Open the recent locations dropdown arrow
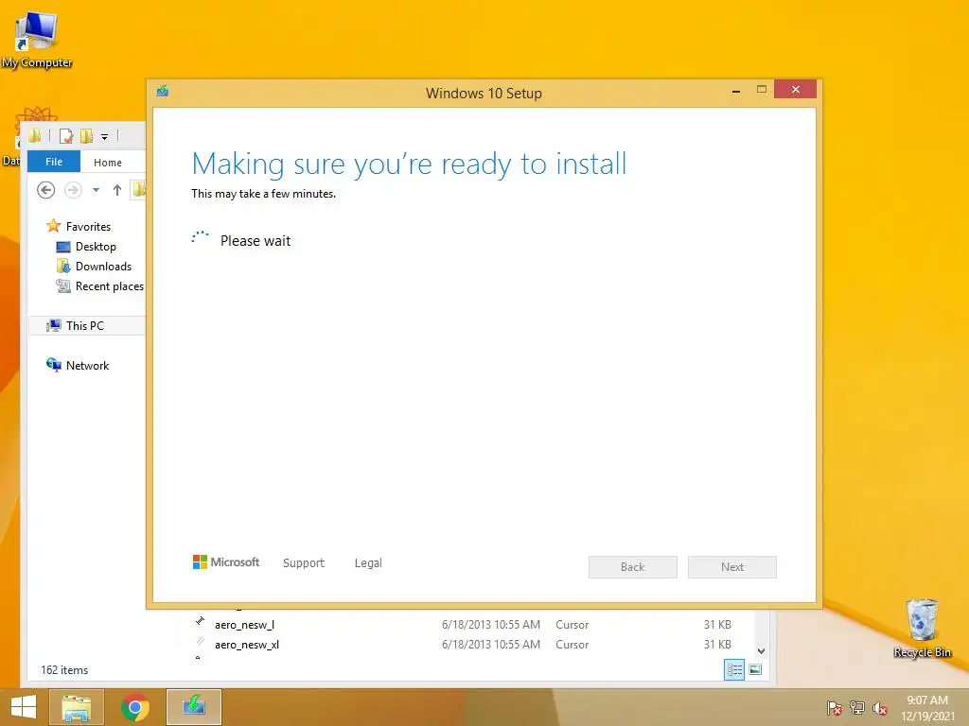Viewport: 969px width, 726px height. coord(96,190)
